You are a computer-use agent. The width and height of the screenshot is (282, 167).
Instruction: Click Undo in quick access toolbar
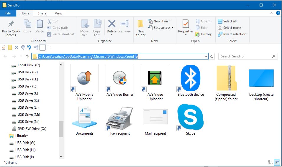coord(29,47)
